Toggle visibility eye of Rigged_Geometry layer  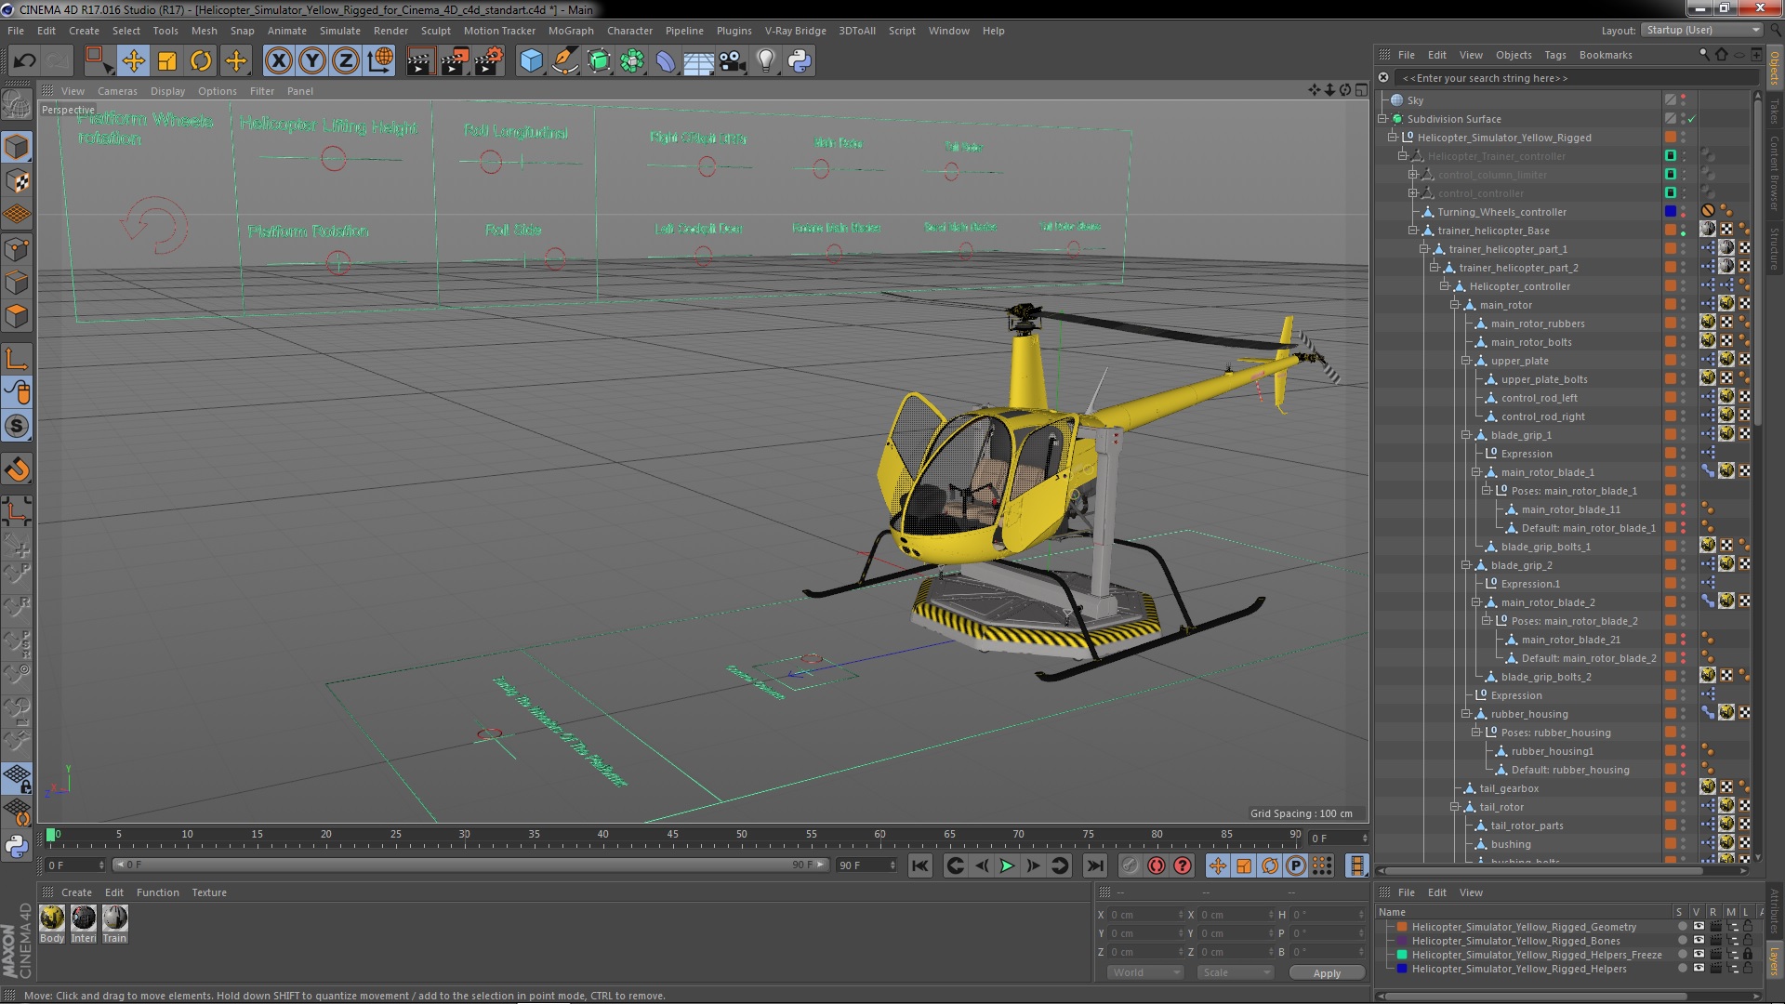coord(1699,927)
